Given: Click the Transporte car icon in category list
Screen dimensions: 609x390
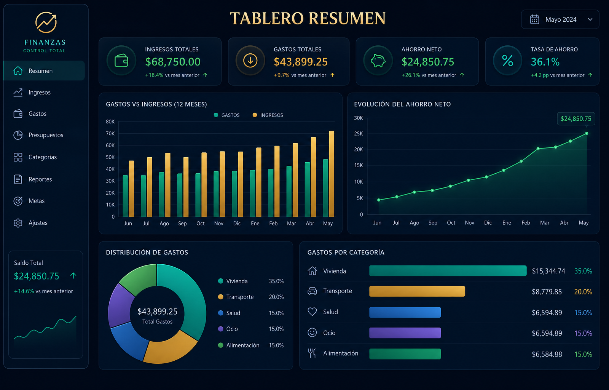Looking at the screenshot, I should click(x=312, y=291).
